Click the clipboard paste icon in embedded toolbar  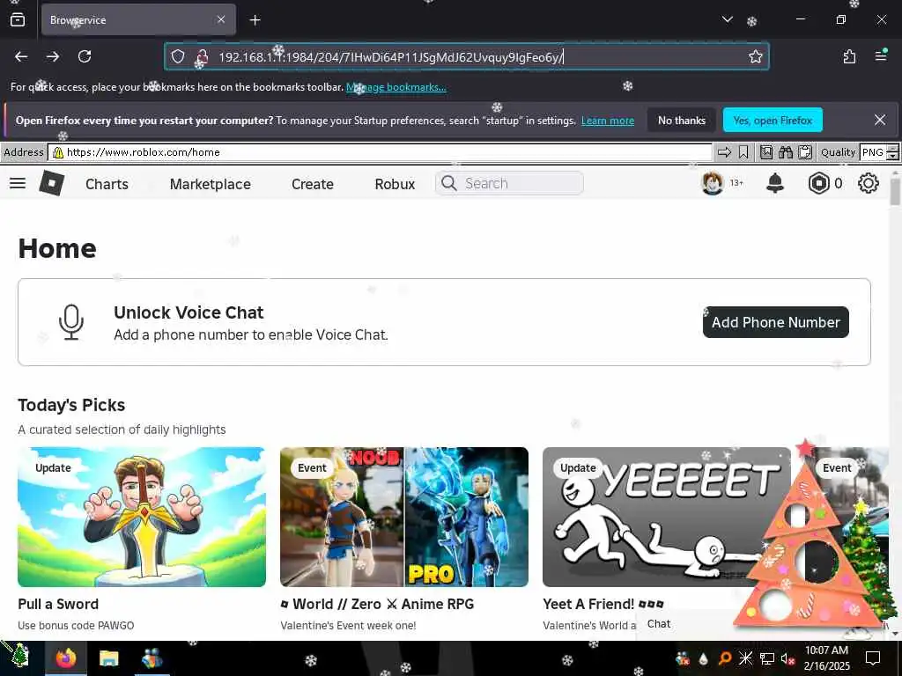click(805, 152)
